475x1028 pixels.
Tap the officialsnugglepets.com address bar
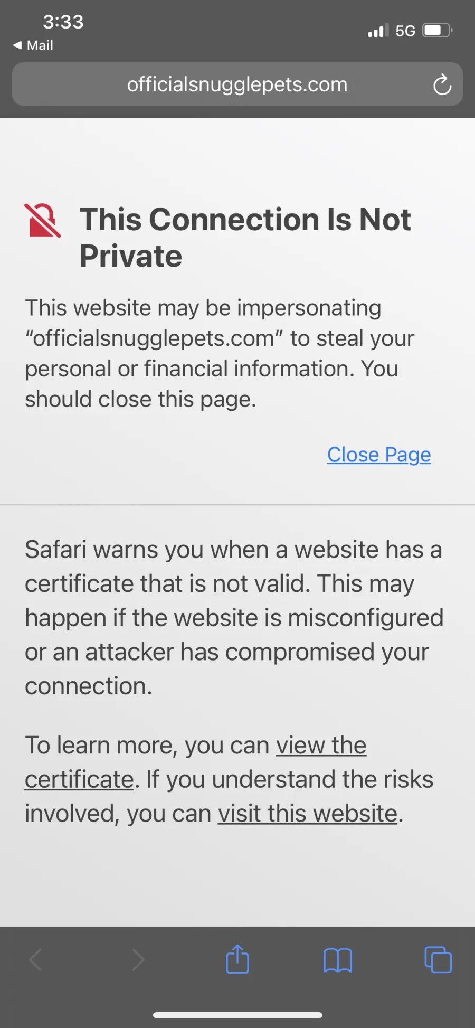pos(237,84)
